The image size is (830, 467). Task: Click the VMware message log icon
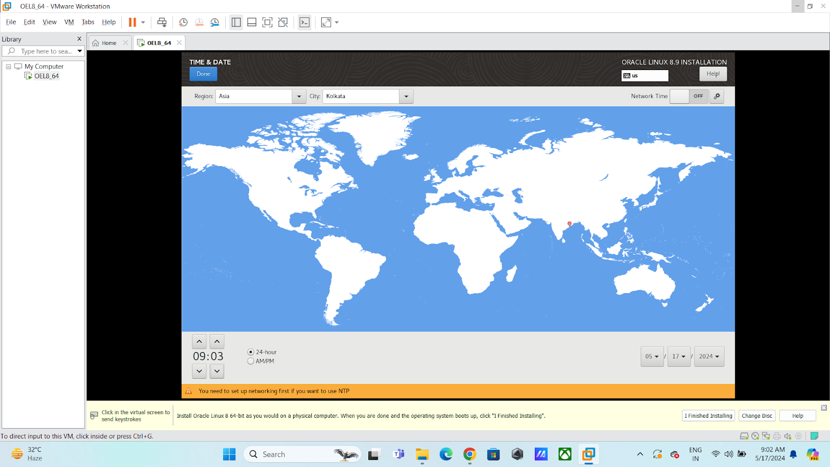[814, 436]
